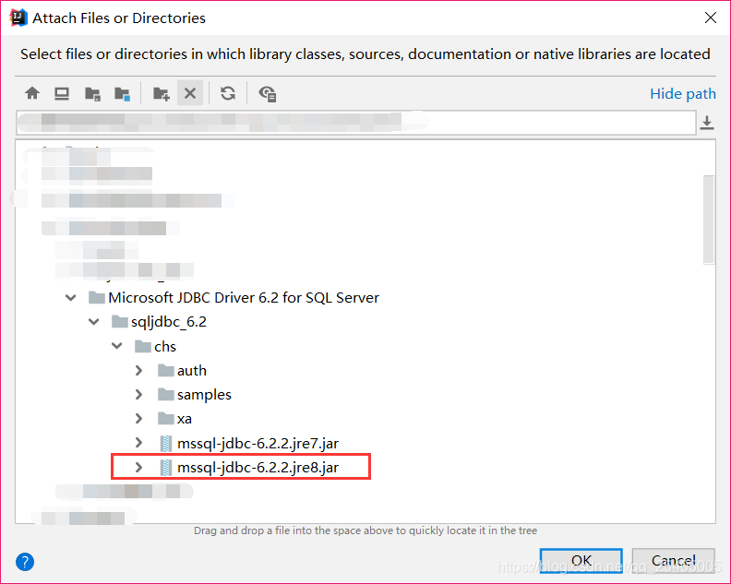The width and height of the screenshot is (731, 584).
Task: Expand mssql-jdbc-6.2.2.jre8.jar archive
Action: pyautogui.click(x=138, y=467)
